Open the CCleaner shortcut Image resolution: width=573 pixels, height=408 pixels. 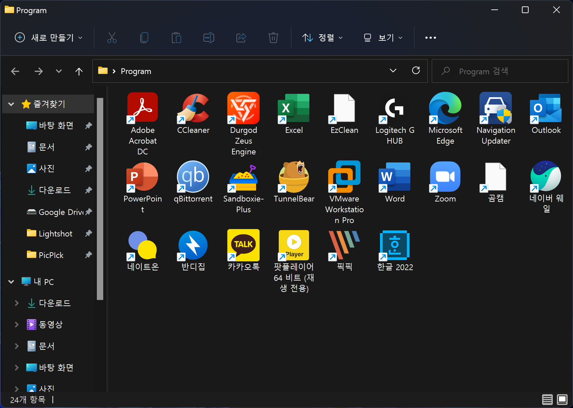(x=193, y=108)
